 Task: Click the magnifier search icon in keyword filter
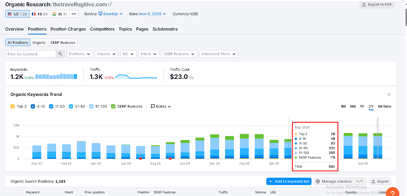[60, 54]
